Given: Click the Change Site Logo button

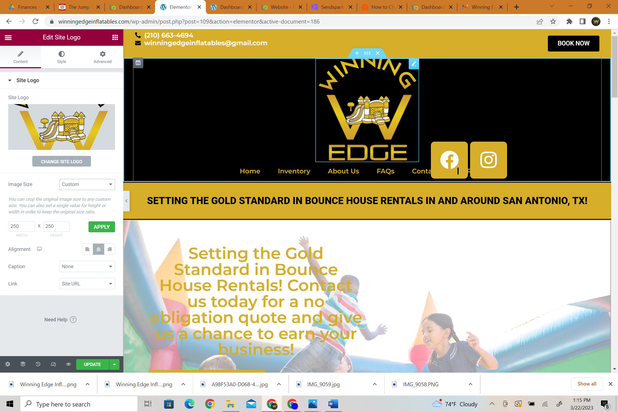Looking at the screenshot, I should coord(61,161).
